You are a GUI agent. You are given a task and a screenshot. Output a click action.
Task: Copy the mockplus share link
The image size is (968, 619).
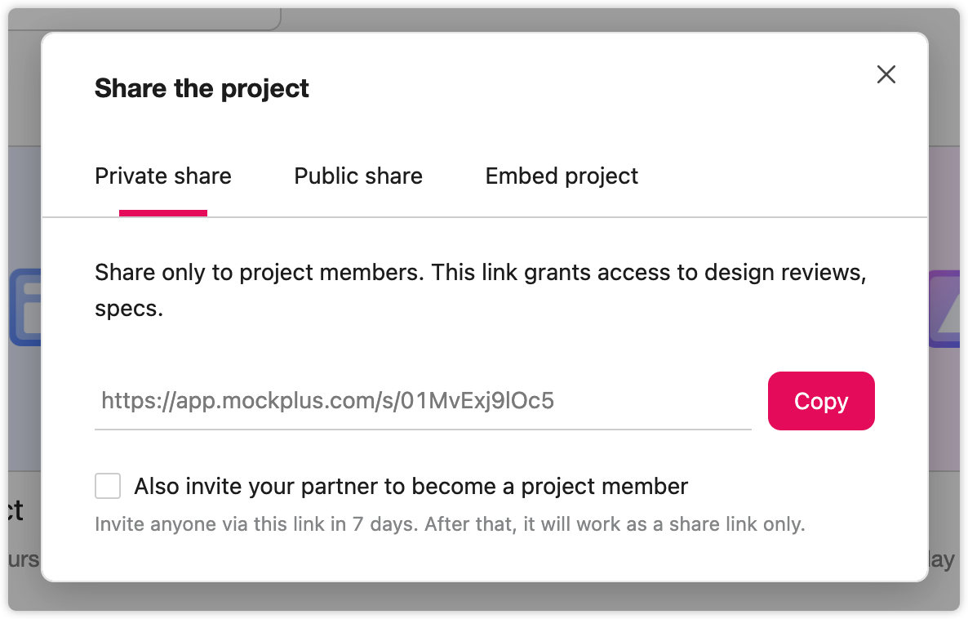tap(821, 401)
